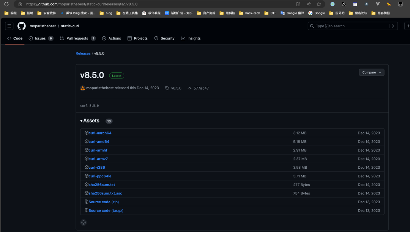Open the Compare dropdown
Image resolution: width=410 pixels, height=232 pixels.
pos(372,72)
